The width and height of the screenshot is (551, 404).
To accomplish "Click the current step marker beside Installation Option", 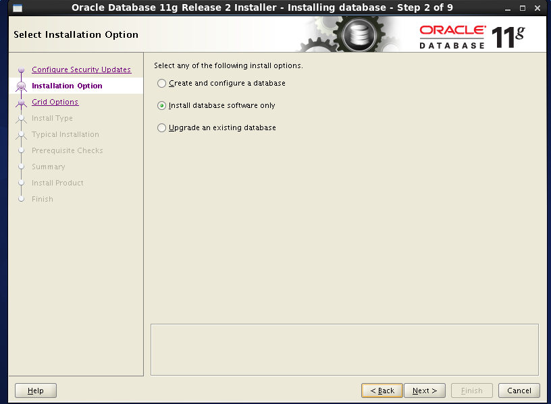I will tap(21, 86).
